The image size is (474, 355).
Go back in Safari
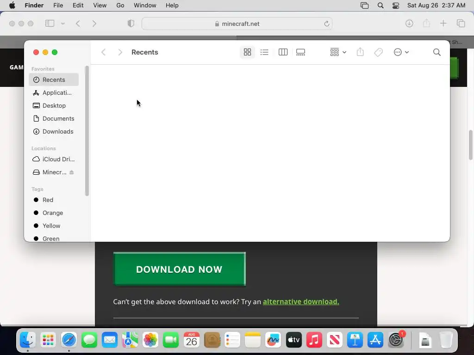pos(78,24)
